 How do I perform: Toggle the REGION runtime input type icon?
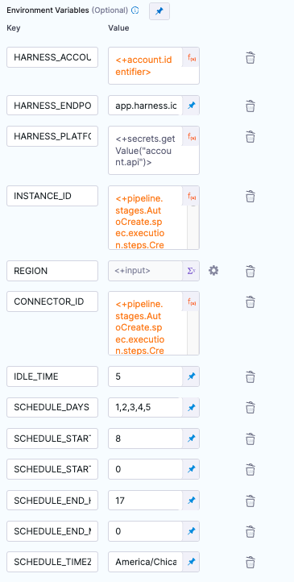pyautogui.click(x=192, y=271)
